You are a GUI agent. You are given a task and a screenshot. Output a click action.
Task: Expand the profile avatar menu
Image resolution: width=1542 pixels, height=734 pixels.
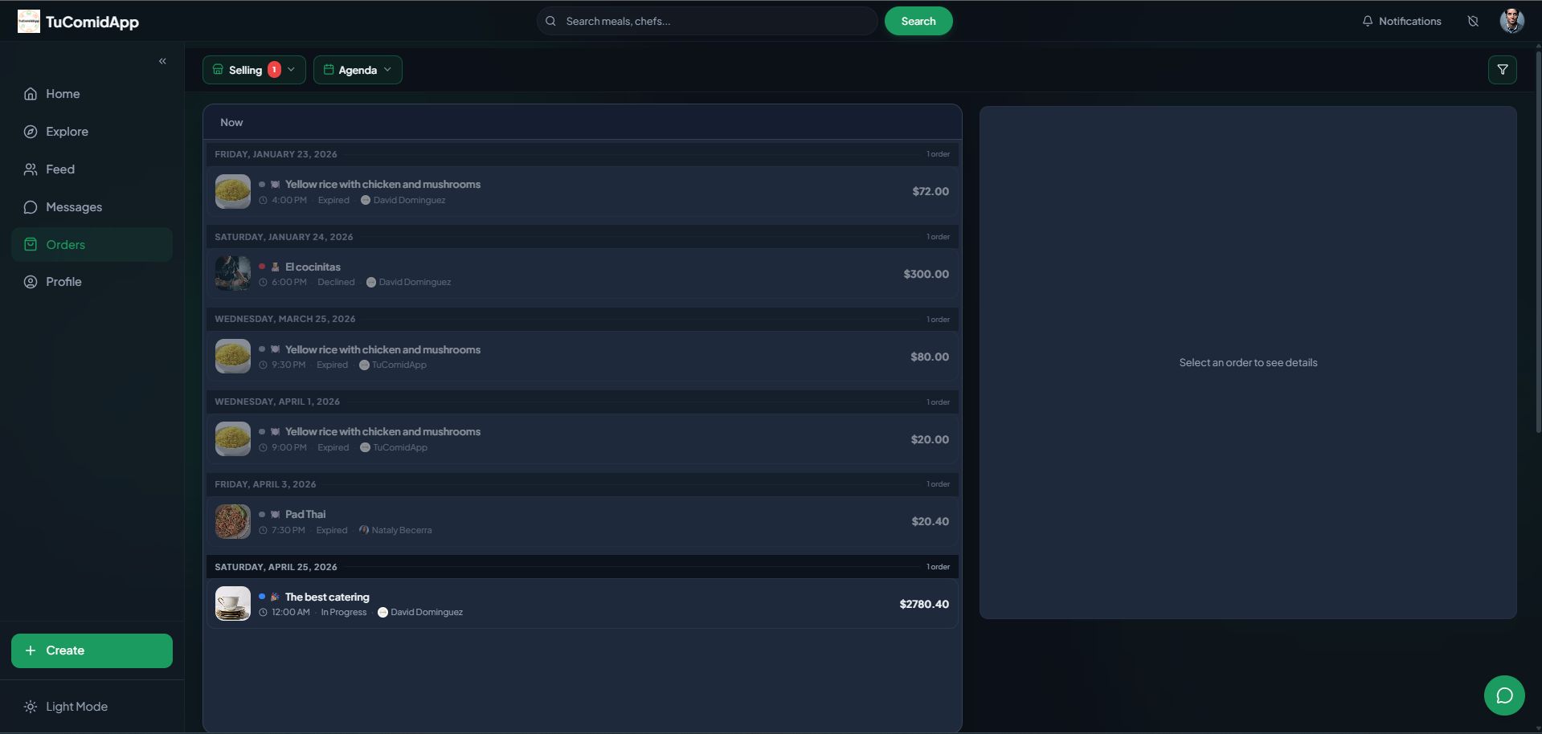1512,21
